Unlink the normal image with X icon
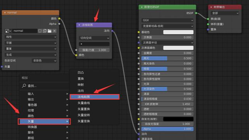Image resolution: width=249 pixels, height=140 pixels. pyautogui.click(x=54, y=31)
